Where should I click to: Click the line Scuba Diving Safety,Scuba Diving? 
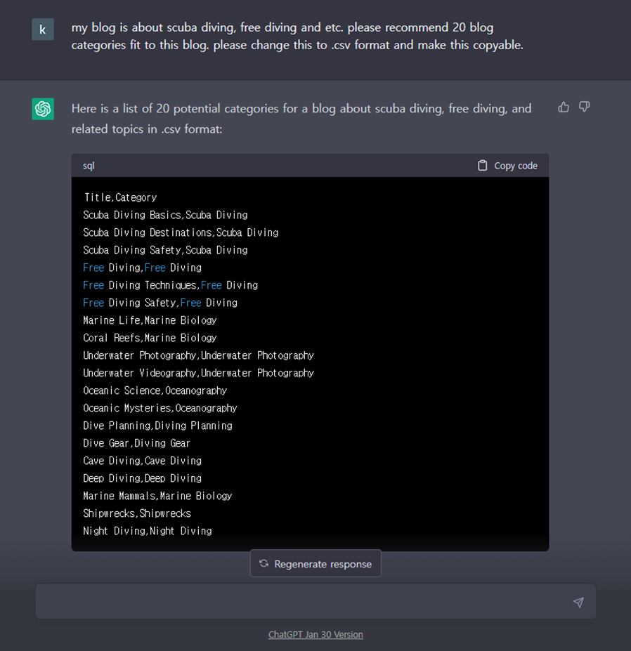coord(165,250)
